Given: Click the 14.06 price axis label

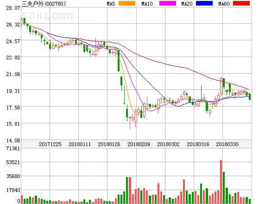Looking at the screenshot, I should click(x=13, y=140).
